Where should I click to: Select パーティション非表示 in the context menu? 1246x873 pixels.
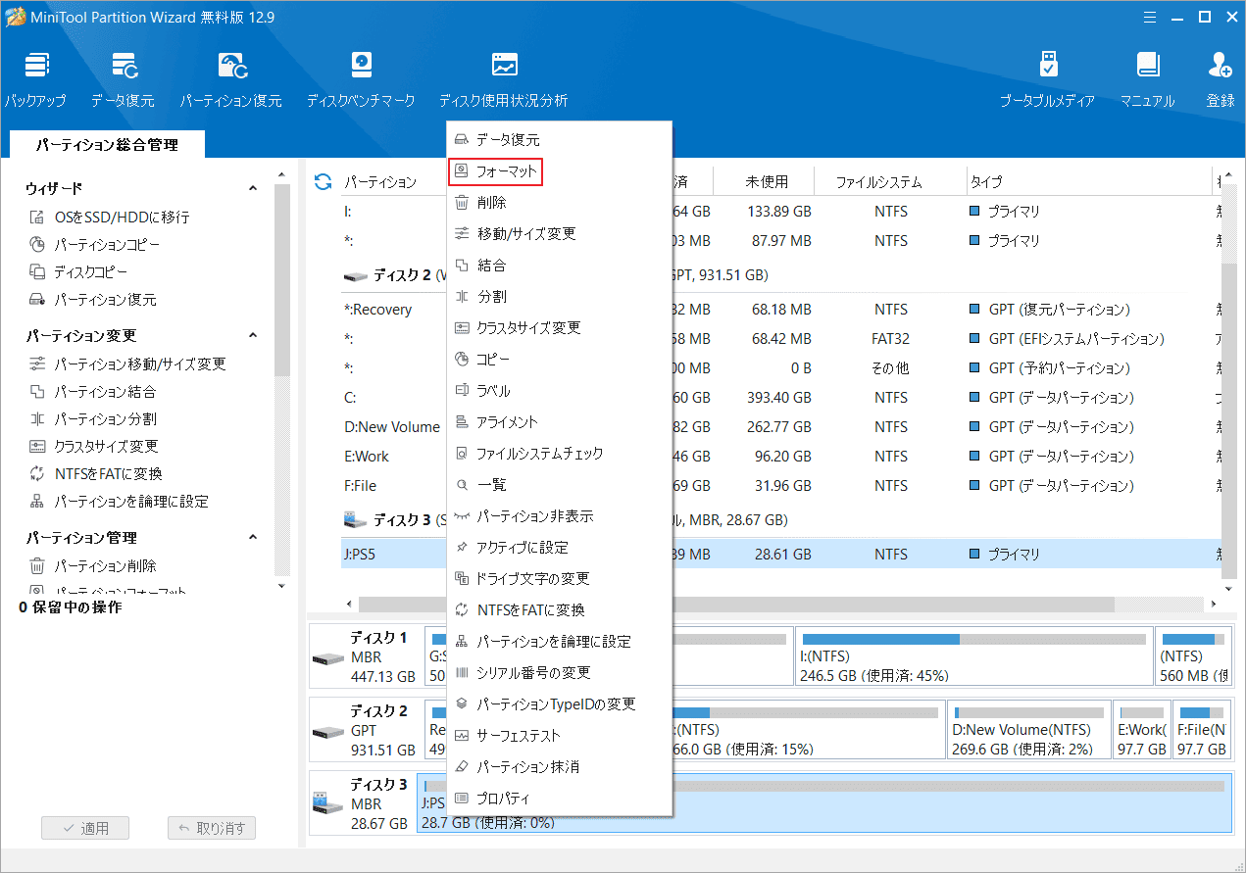(x=559, y=516)
